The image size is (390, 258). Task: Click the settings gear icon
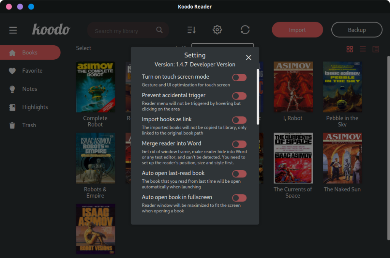pos(217,30)
